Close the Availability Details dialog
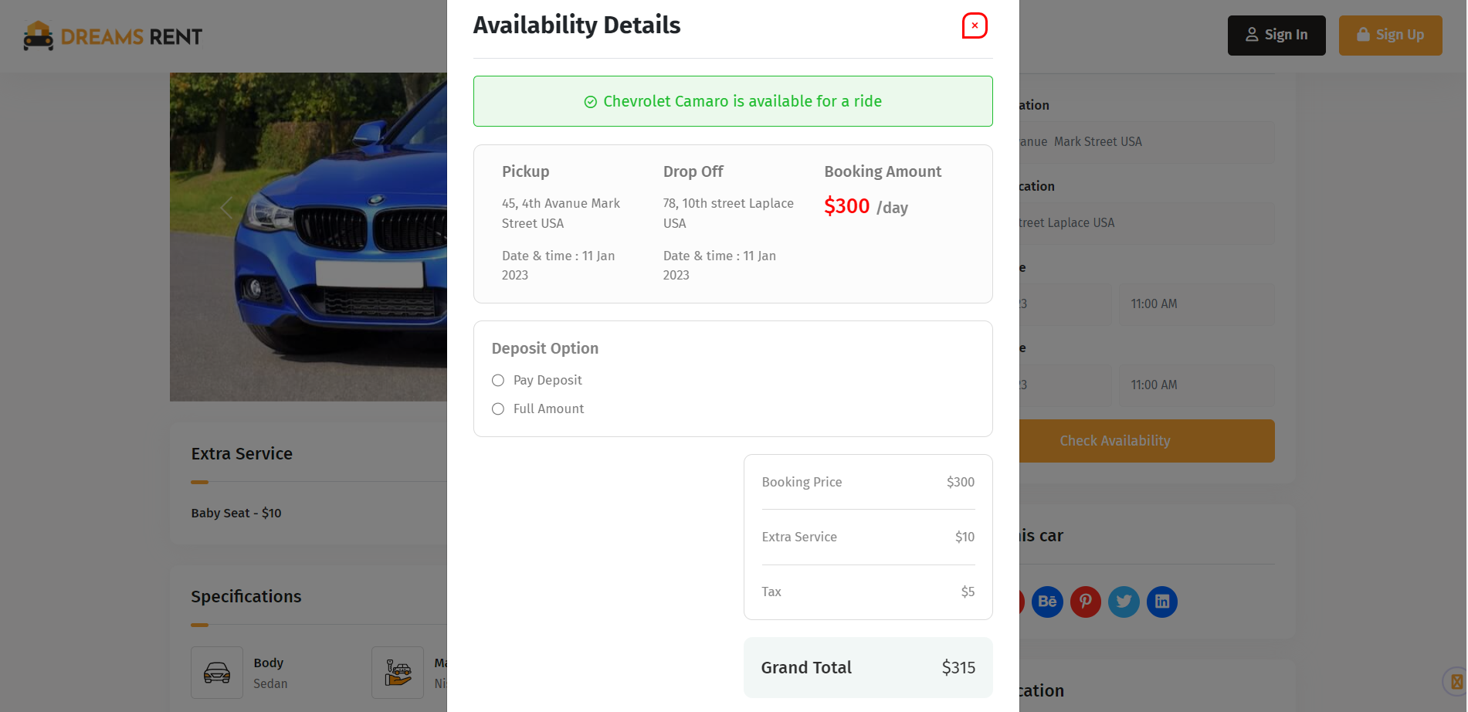 [975, 25]
